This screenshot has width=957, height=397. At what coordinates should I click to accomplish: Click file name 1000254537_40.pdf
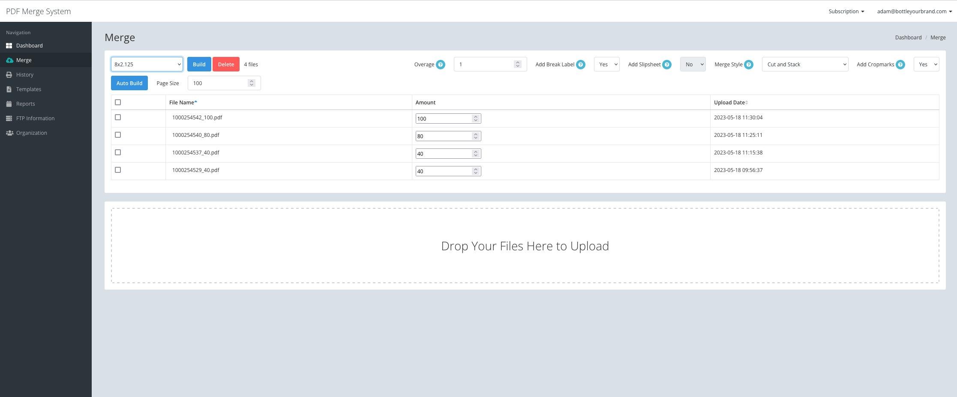(x=195, y=153)
